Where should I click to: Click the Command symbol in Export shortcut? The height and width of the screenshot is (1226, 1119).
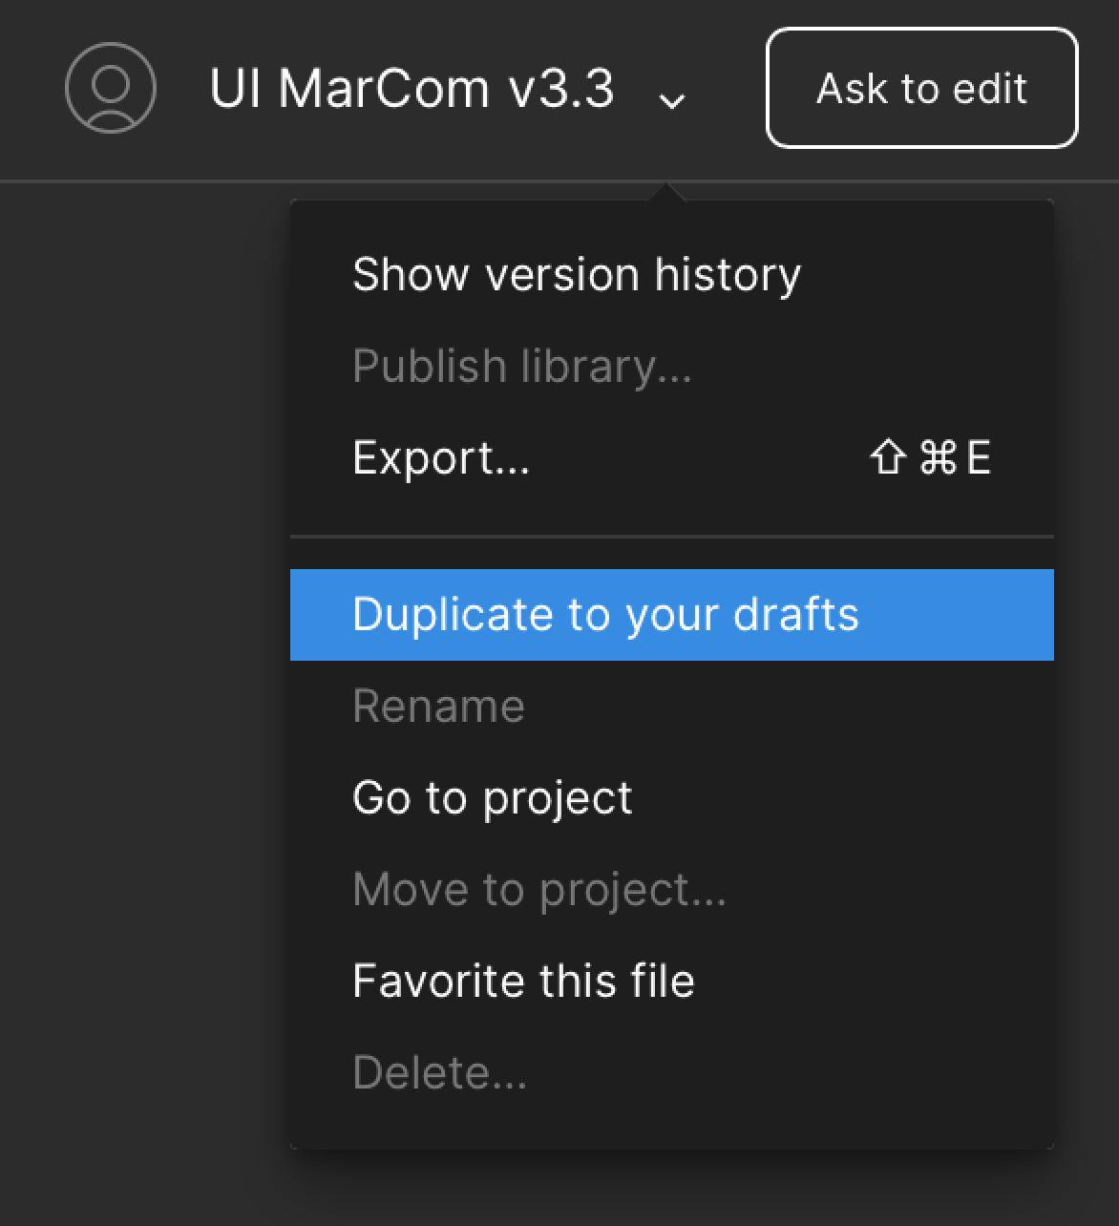pos(938,457)
